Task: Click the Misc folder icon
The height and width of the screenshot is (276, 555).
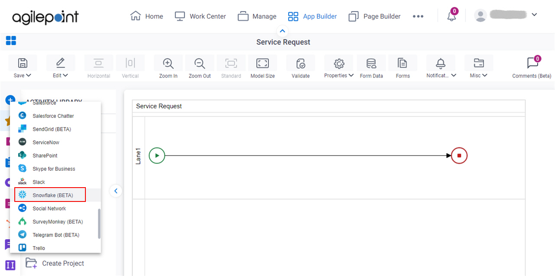Action: [x=479, y=63]
